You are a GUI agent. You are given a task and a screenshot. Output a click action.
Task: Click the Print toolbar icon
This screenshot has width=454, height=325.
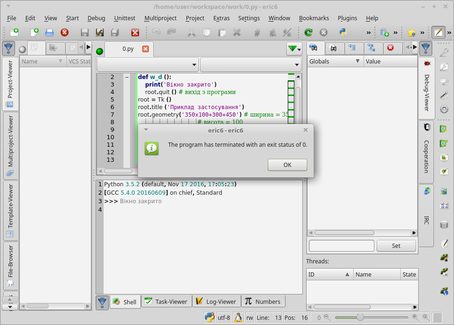49,32
